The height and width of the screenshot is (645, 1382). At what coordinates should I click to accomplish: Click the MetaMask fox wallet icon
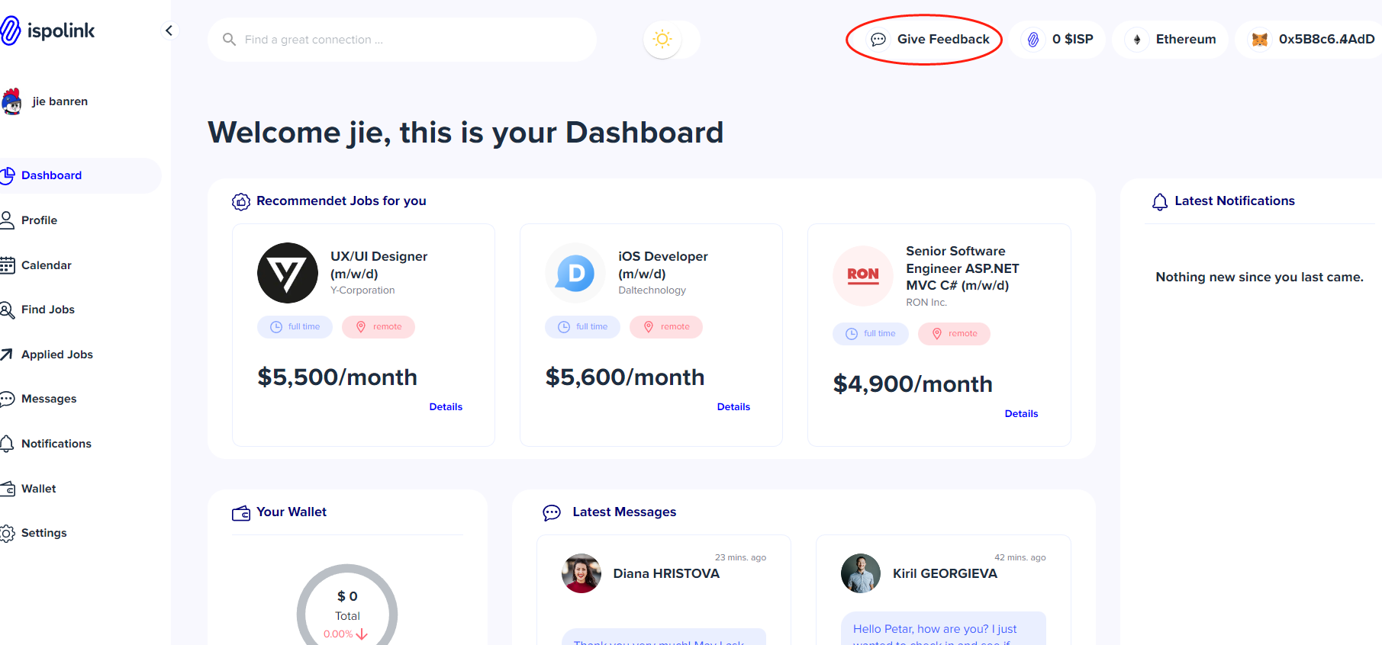[x=1259, y=40]
